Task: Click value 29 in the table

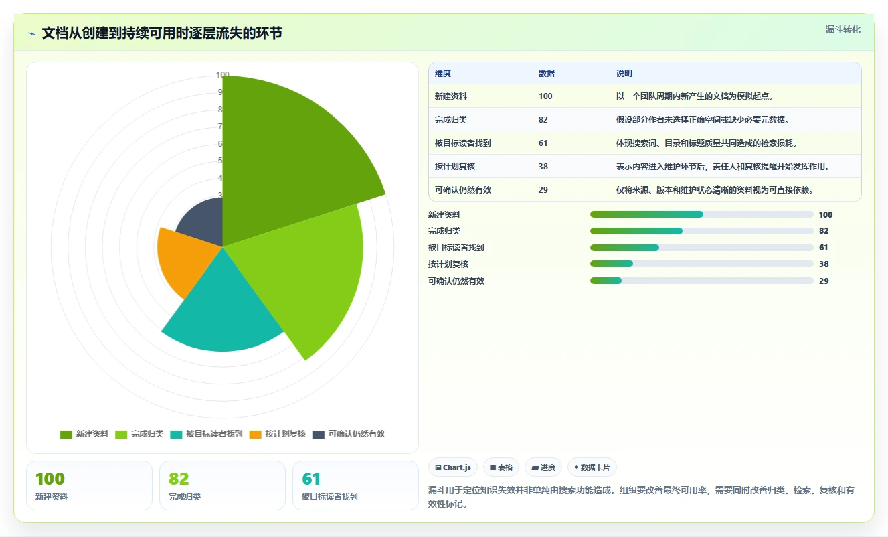Action: click(x=543, y=190)
